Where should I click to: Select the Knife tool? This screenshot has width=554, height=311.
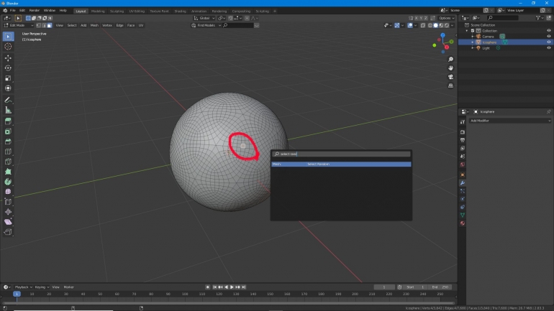pyautogui.click(x=8, y=162)
